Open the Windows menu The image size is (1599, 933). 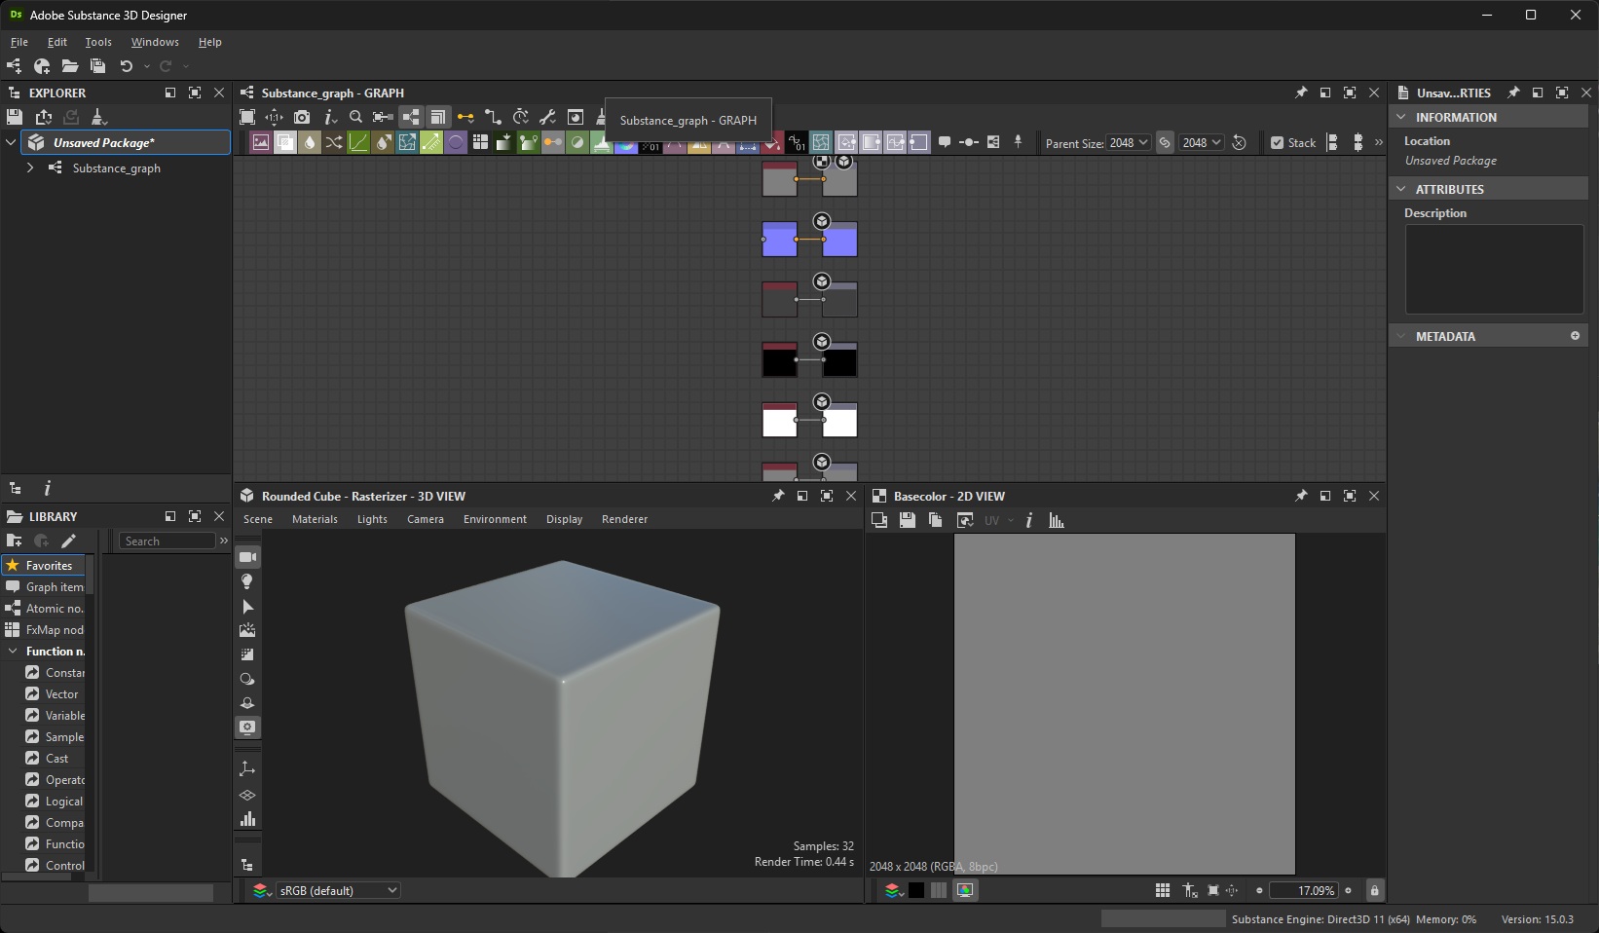point(155,42)
